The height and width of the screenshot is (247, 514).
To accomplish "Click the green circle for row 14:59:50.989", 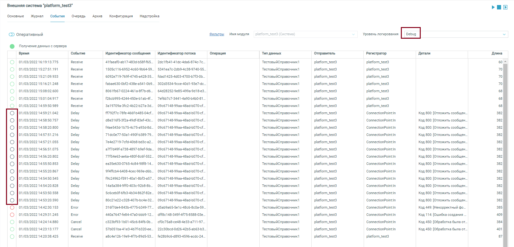I will click(x=12, y=106).
